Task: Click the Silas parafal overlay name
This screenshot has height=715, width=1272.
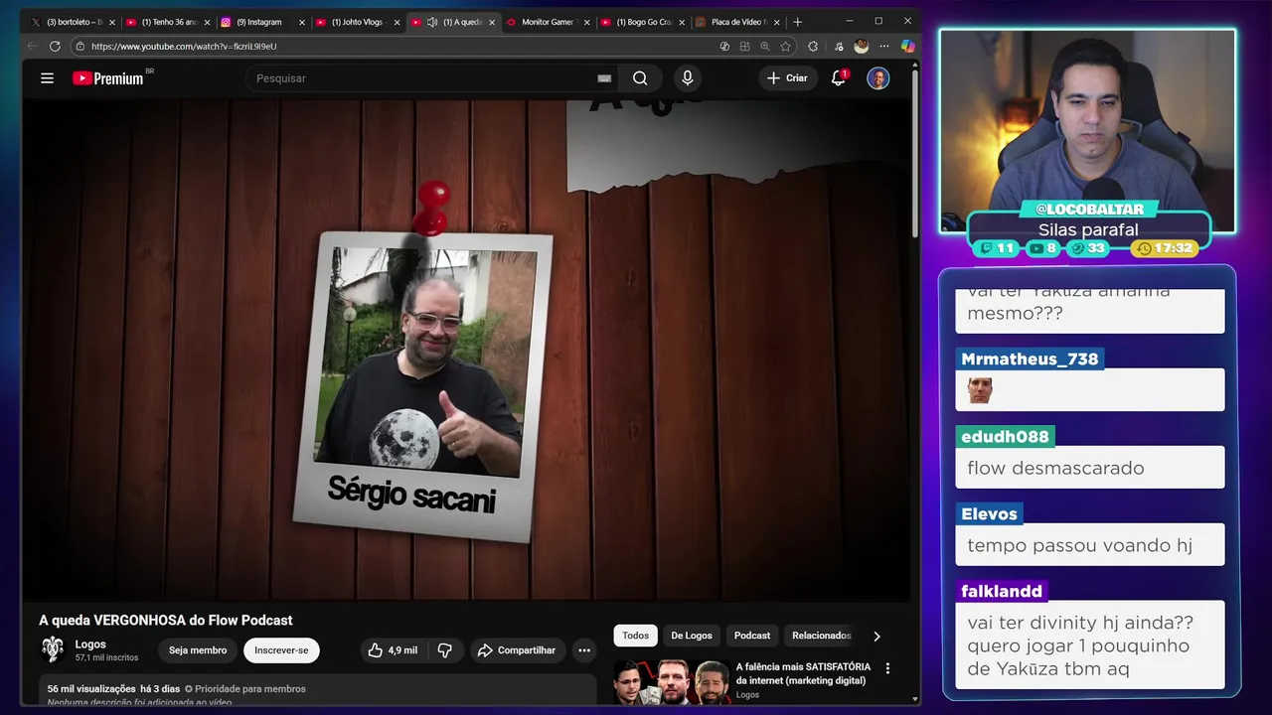Action: point(1088,229)
